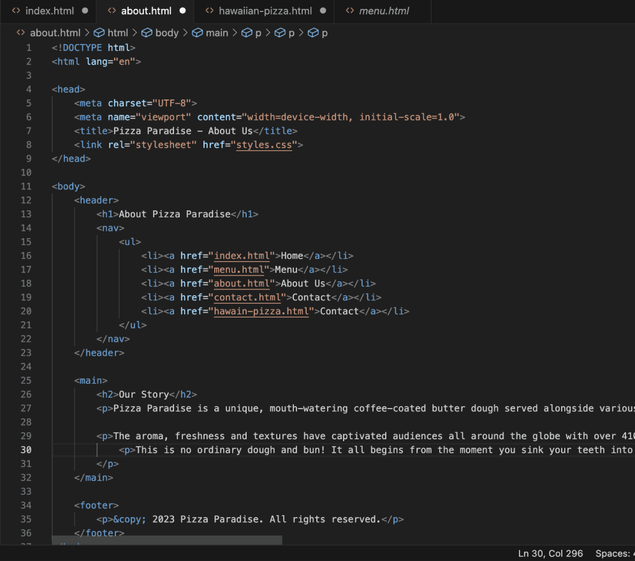This screenshot has height=561, width=635.
Task: Select about.html in the breadcrumb
Action: pos(55,33)
